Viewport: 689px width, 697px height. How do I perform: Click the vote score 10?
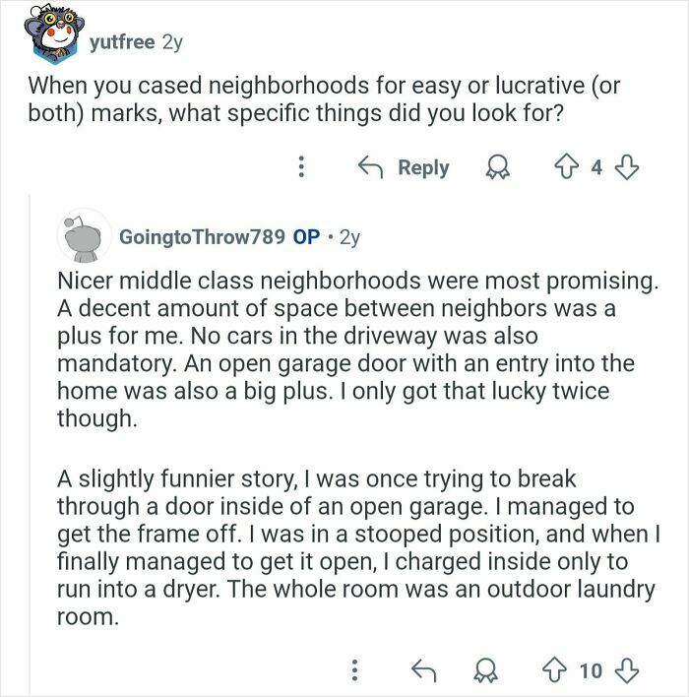[x=590, y=670]
